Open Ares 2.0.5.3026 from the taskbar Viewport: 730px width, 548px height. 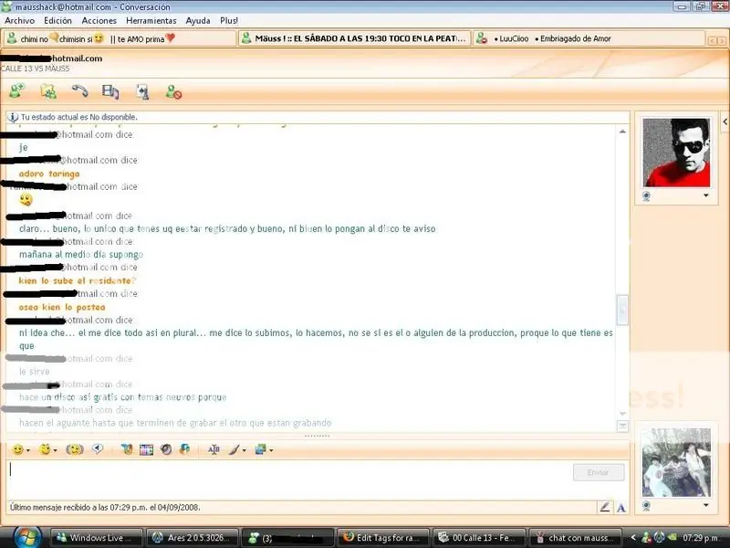click(193, 538)
